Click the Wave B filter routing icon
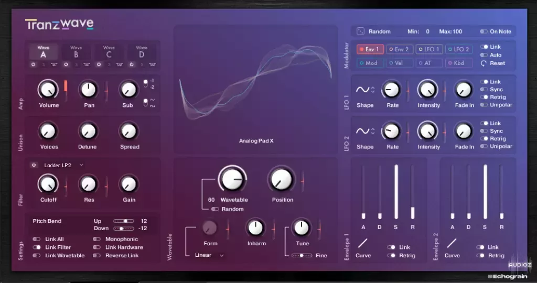Image resolution: width=537 pixels, height=283 pixels. click(87, 64)
